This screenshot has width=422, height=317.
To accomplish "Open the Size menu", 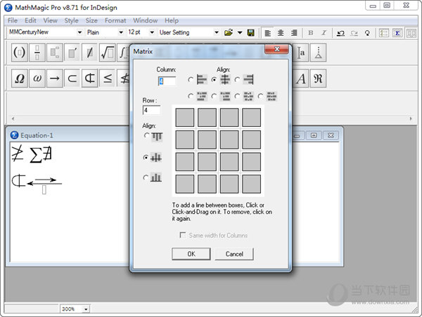I will pos(91,20).
